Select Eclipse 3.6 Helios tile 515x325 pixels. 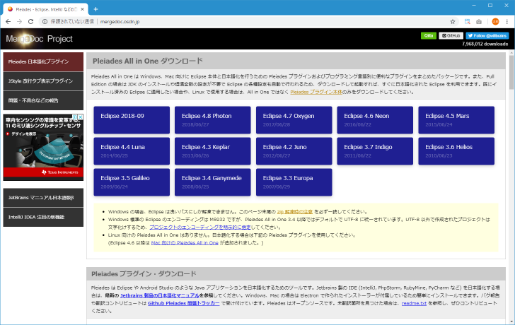coord(456,151)
